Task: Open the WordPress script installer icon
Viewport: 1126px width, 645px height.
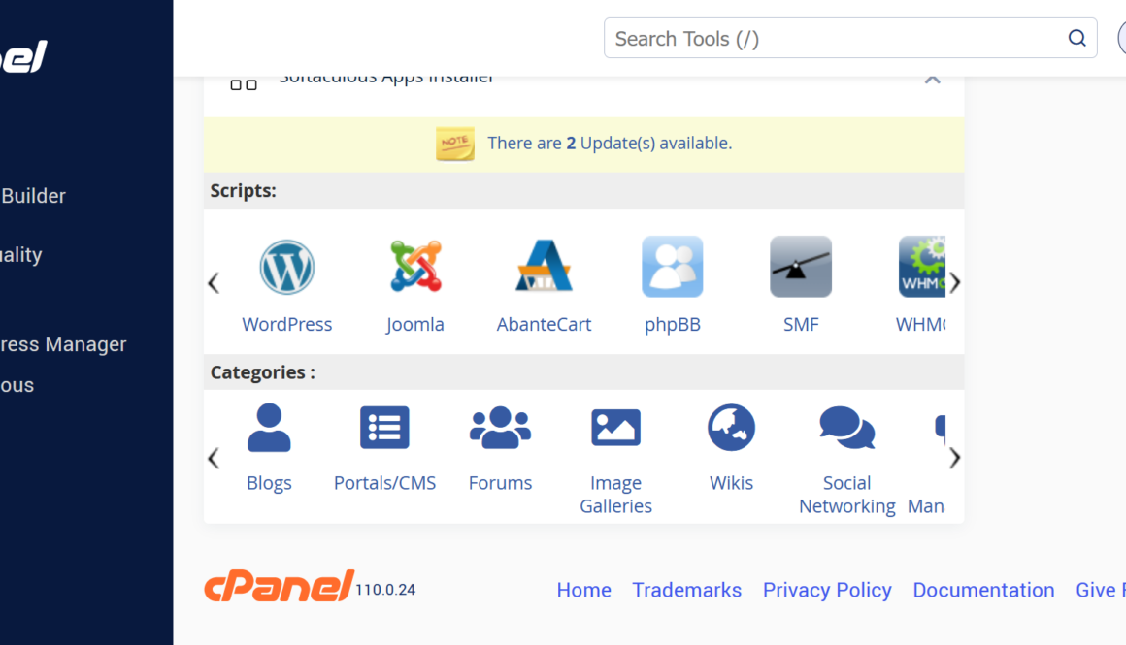Action: (x=286, y=267)
